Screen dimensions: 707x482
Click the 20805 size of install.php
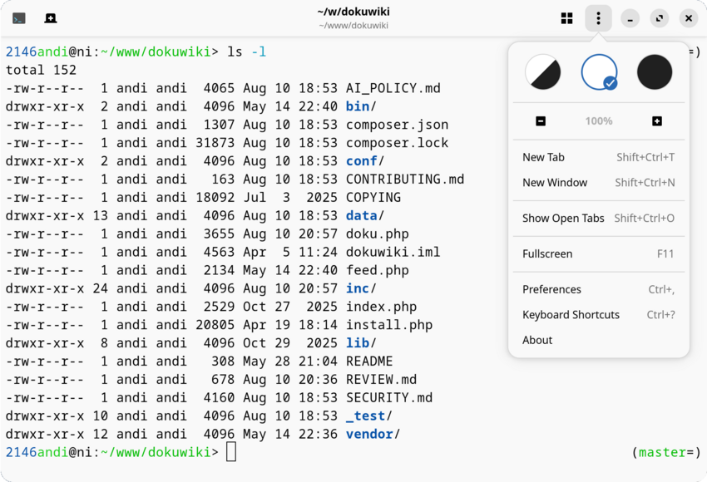click(x=215, y=325)
